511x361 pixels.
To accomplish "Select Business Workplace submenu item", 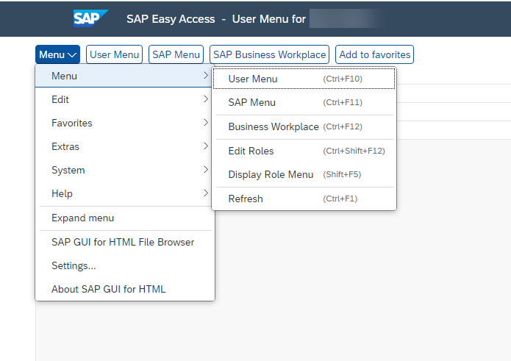I will coord(304,126).
